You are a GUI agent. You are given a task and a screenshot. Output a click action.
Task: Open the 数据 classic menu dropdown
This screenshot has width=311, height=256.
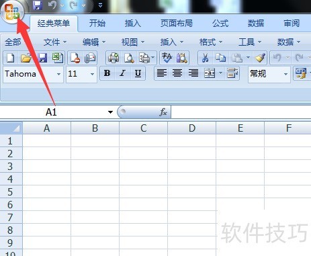point(289,42)
